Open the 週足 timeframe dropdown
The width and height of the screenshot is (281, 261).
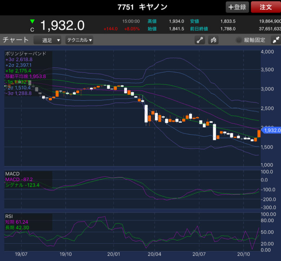point(47,40)
